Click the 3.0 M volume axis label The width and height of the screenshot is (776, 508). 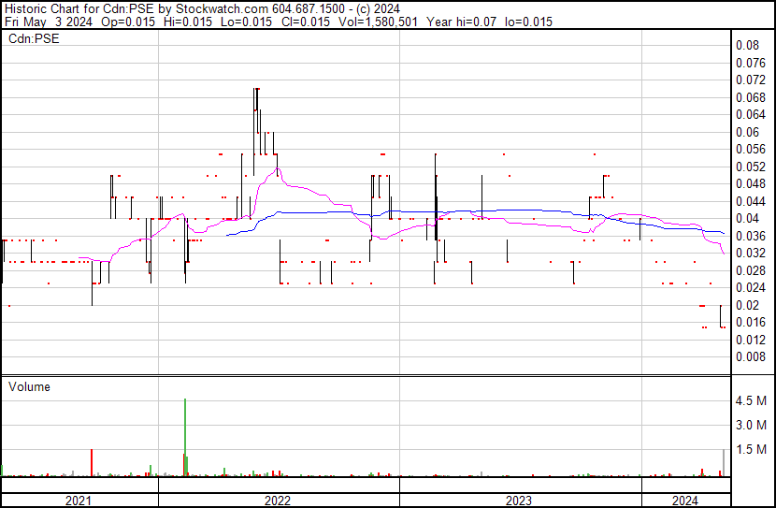tap(751, 425)
